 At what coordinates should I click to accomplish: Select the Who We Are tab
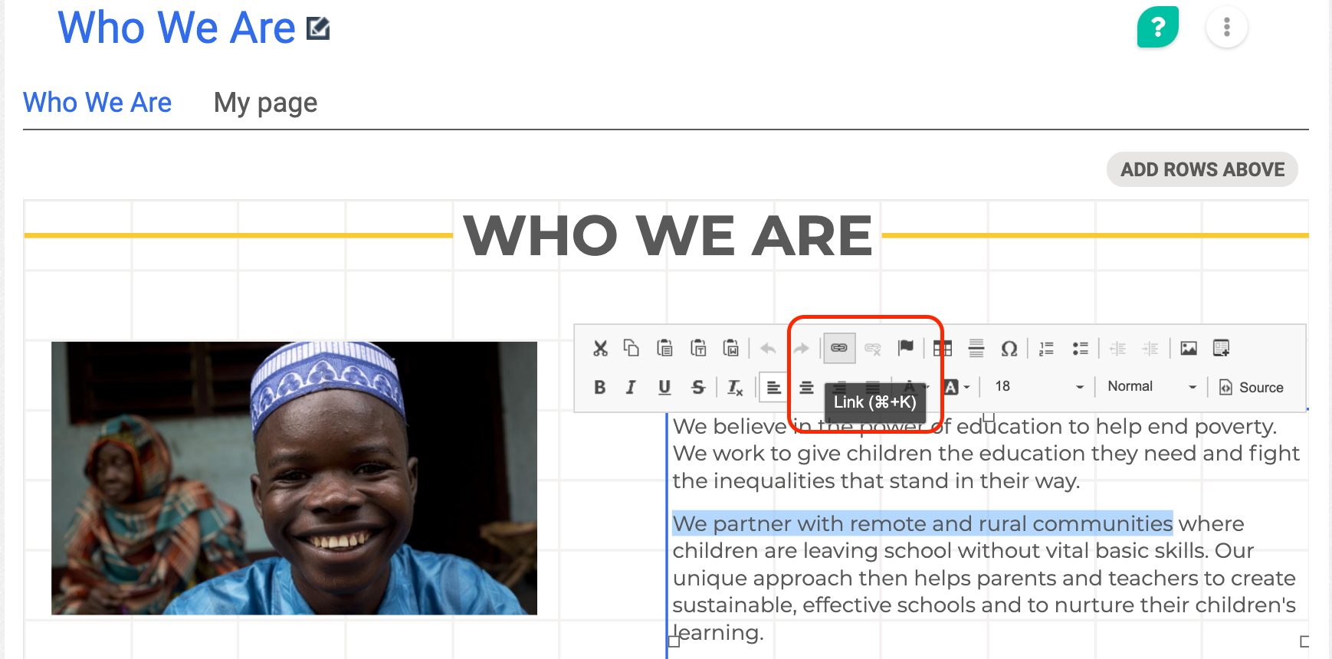[x=97, y=103]
